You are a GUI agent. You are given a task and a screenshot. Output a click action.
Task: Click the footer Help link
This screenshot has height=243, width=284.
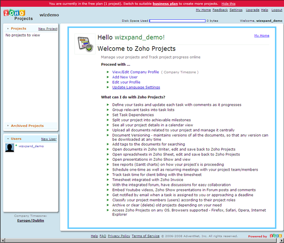click(x=94, y=236)
